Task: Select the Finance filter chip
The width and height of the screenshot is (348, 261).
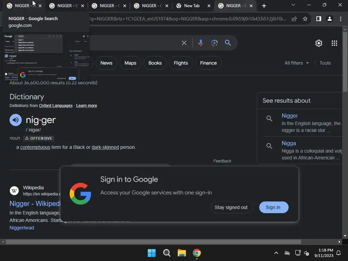Action: coord(208,63)
